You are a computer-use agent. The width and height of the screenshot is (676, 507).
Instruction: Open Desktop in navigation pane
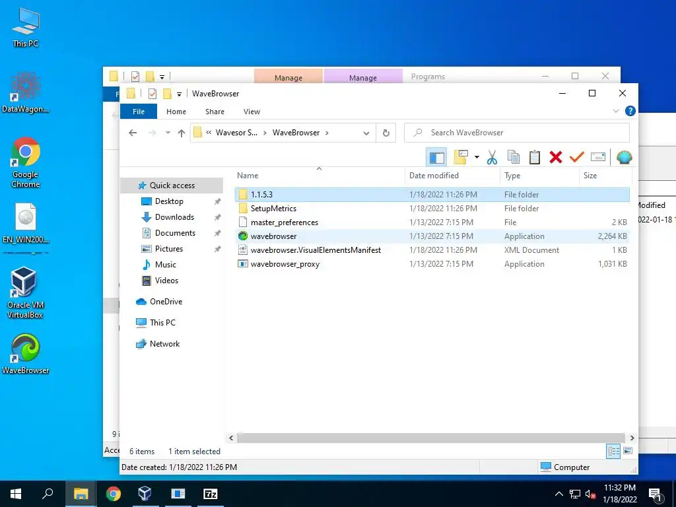tap(169, 201)
